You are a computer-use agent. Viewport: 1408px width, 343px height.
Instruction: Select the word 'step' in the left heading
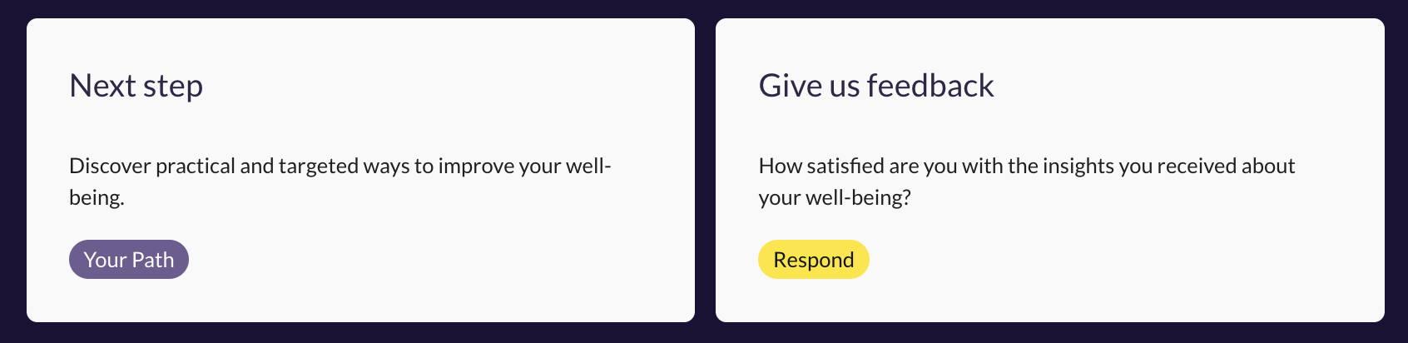click(x=171, y=87)
